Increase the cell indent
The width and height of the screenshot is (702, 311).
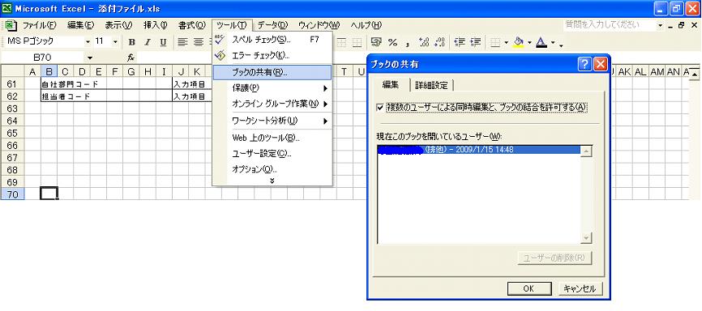[x=476, y=42]
